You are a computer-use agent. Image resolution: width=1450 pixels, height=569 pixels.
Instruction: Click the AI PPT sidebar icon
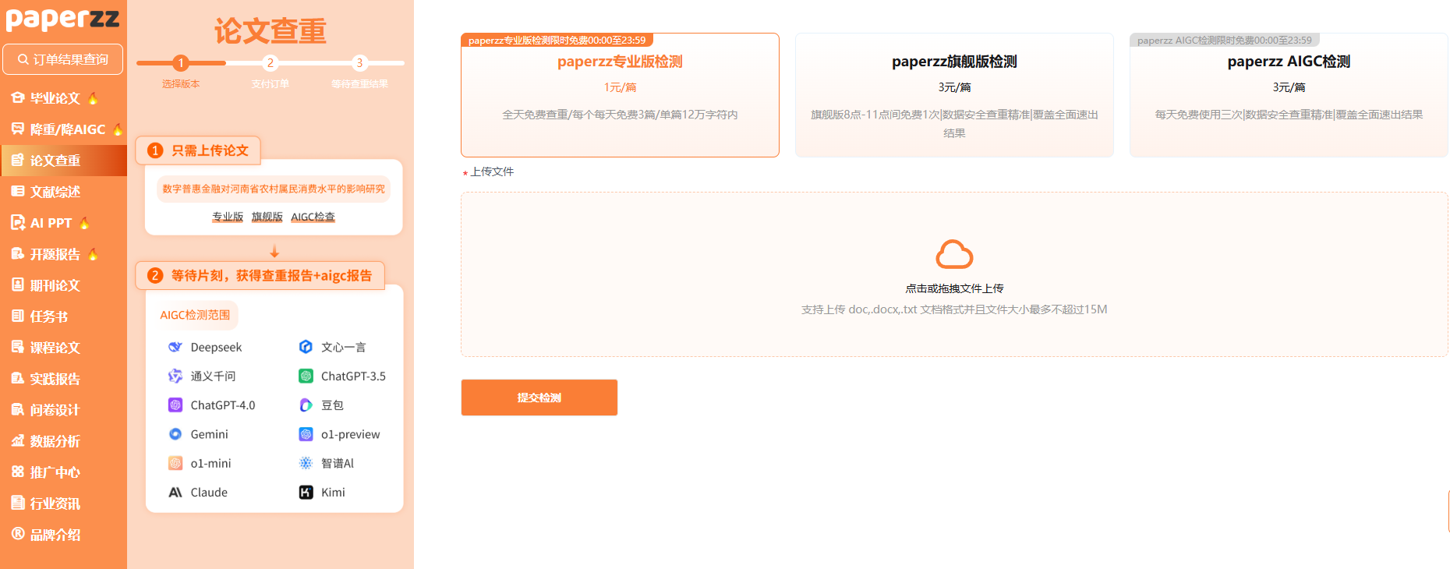coord(18,222)
